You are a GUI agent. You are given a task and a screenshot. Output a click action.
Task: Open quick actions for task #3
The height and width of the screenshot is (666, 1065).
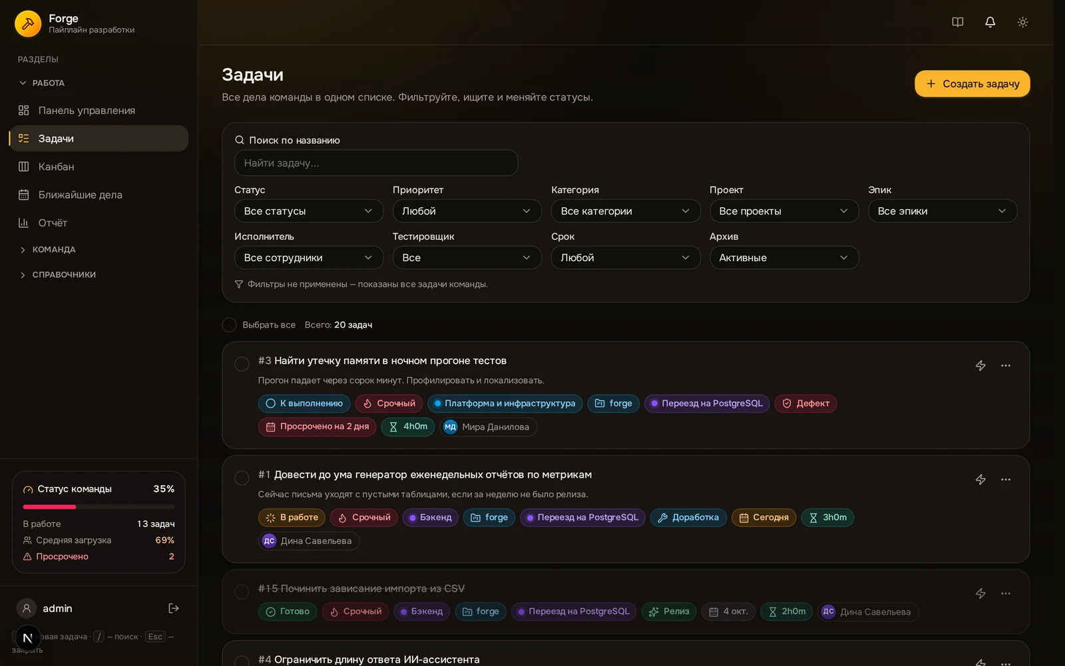pos(980,366)
